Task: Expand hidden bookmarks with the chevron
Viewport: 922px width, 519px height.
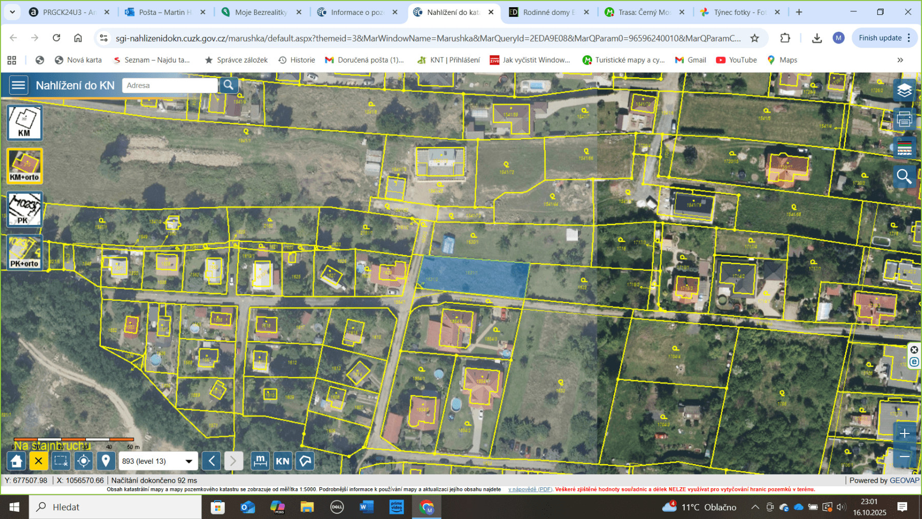Action: tap(900, 59)
